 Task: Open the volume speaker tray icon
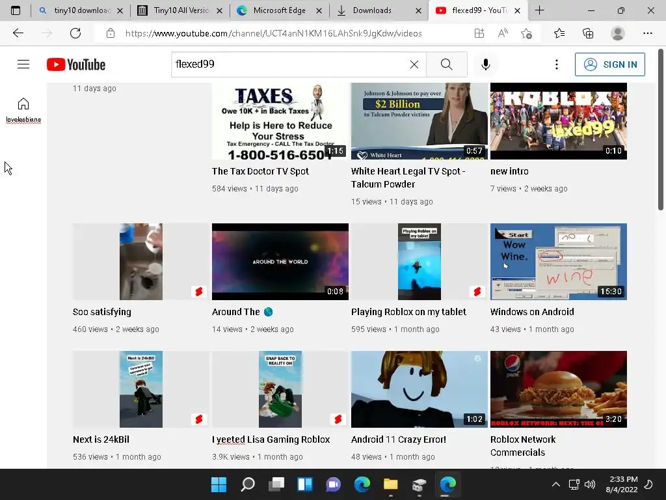pyautogui.click(x=589, y=484)
